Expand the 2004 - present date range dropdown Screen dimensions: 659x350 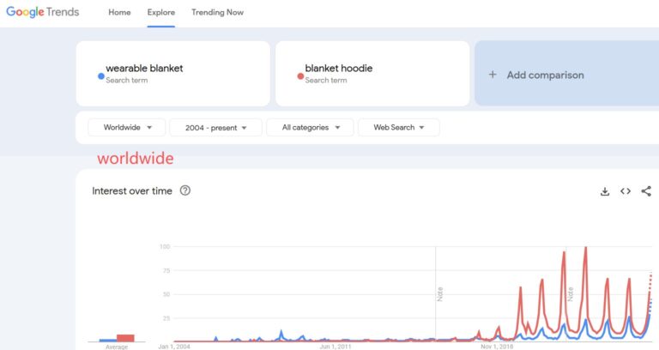click(215, 128)
